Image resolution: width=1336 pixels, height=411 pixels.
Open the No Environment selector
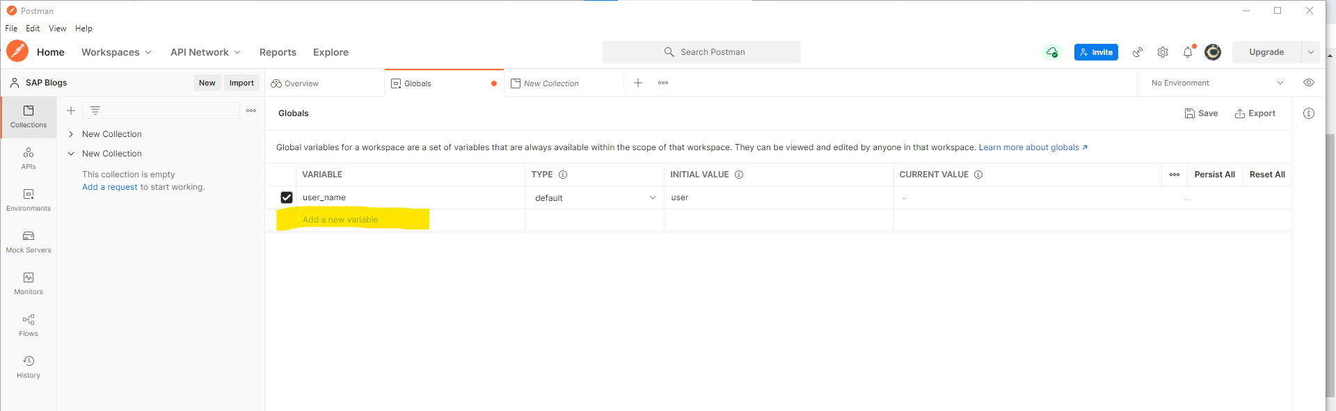point(1216,83)
